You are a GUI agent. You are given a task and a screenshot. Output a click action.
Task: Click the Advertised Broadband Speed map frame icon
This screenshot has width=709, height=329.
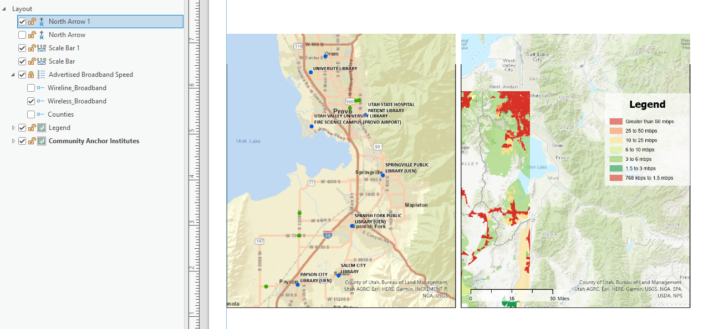tap(40, 74)
